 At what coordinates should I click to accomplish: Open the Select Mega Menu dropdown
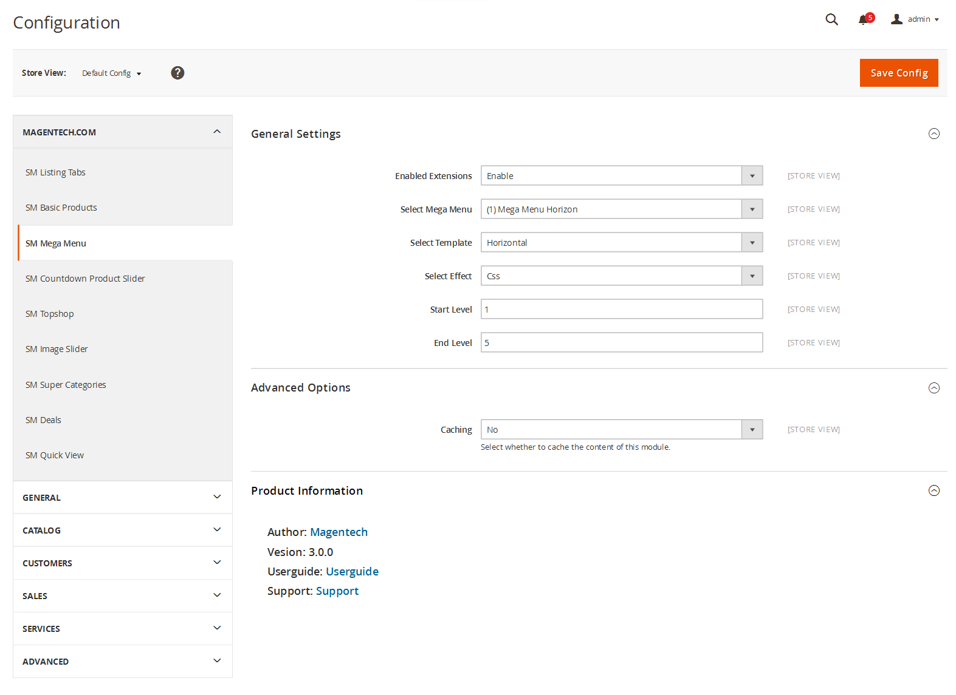(621, 209)
